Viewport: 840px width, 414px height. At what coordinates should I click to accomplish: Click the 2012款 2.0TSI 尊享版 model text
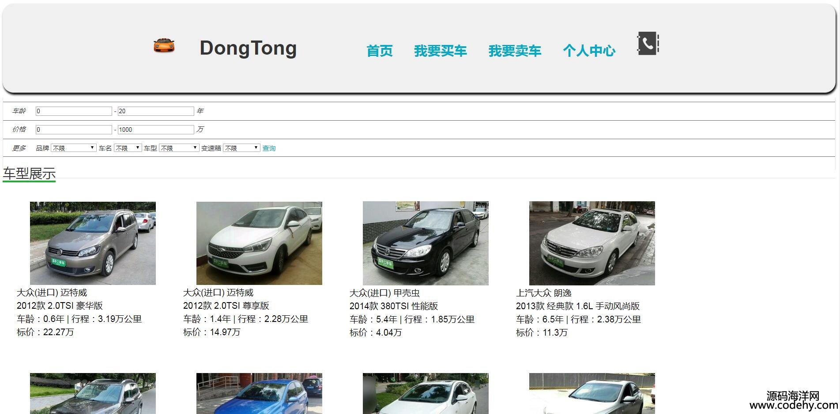pyautogui.click(x=226, y=306)
